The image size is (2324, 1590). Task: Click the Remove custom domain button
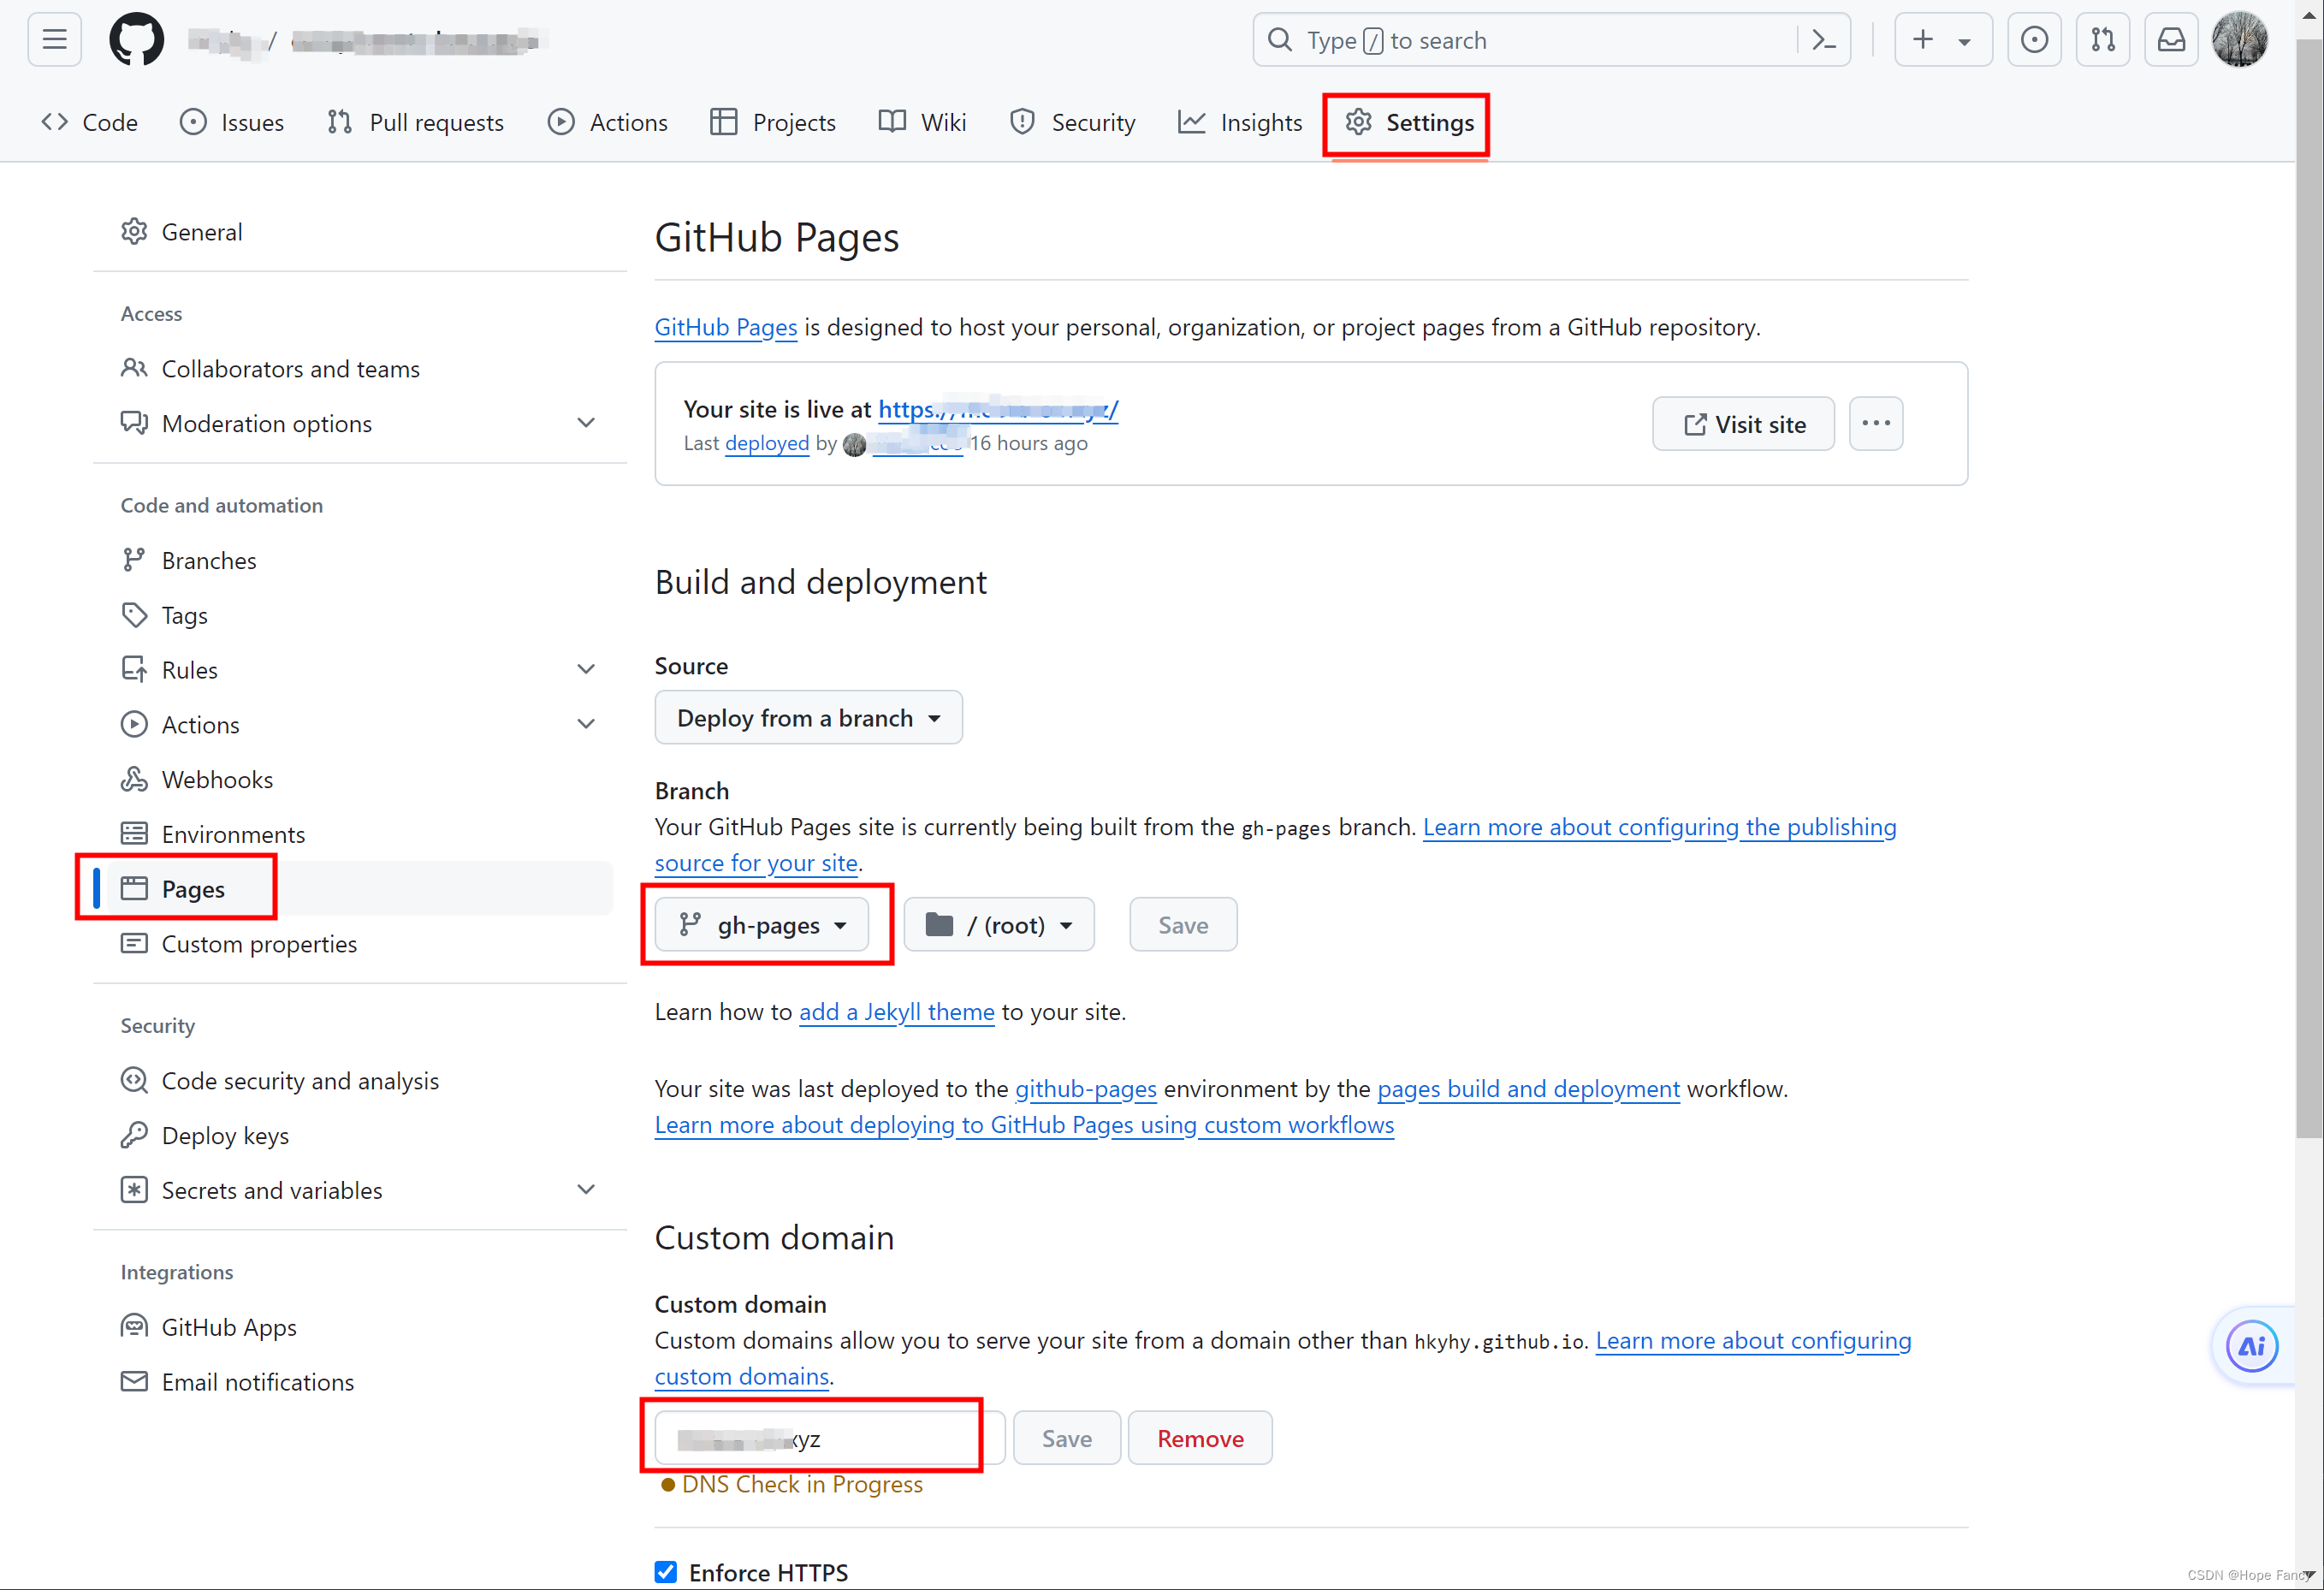tap(1199, 1438)
